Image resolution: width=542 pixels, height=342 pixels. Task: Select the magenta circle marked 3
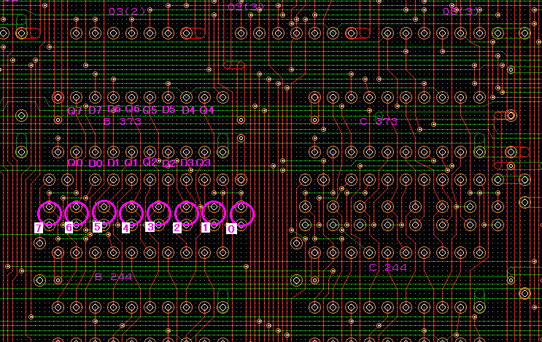159,212
